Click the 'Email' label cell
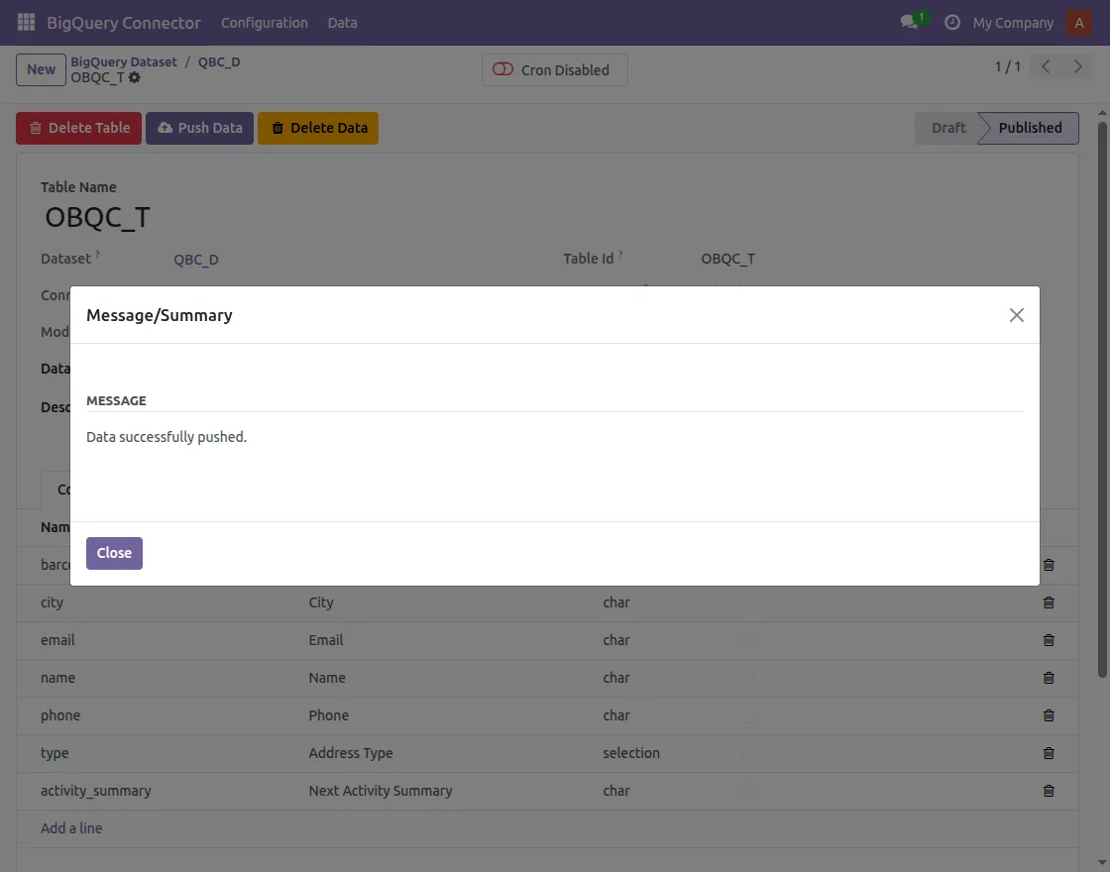 (326, 640)
